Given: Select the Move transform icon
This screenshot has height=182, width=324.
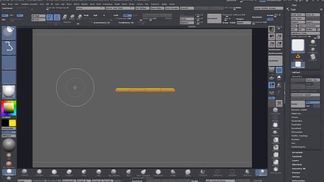Looking at the screenshot, I should pos(64,17).
